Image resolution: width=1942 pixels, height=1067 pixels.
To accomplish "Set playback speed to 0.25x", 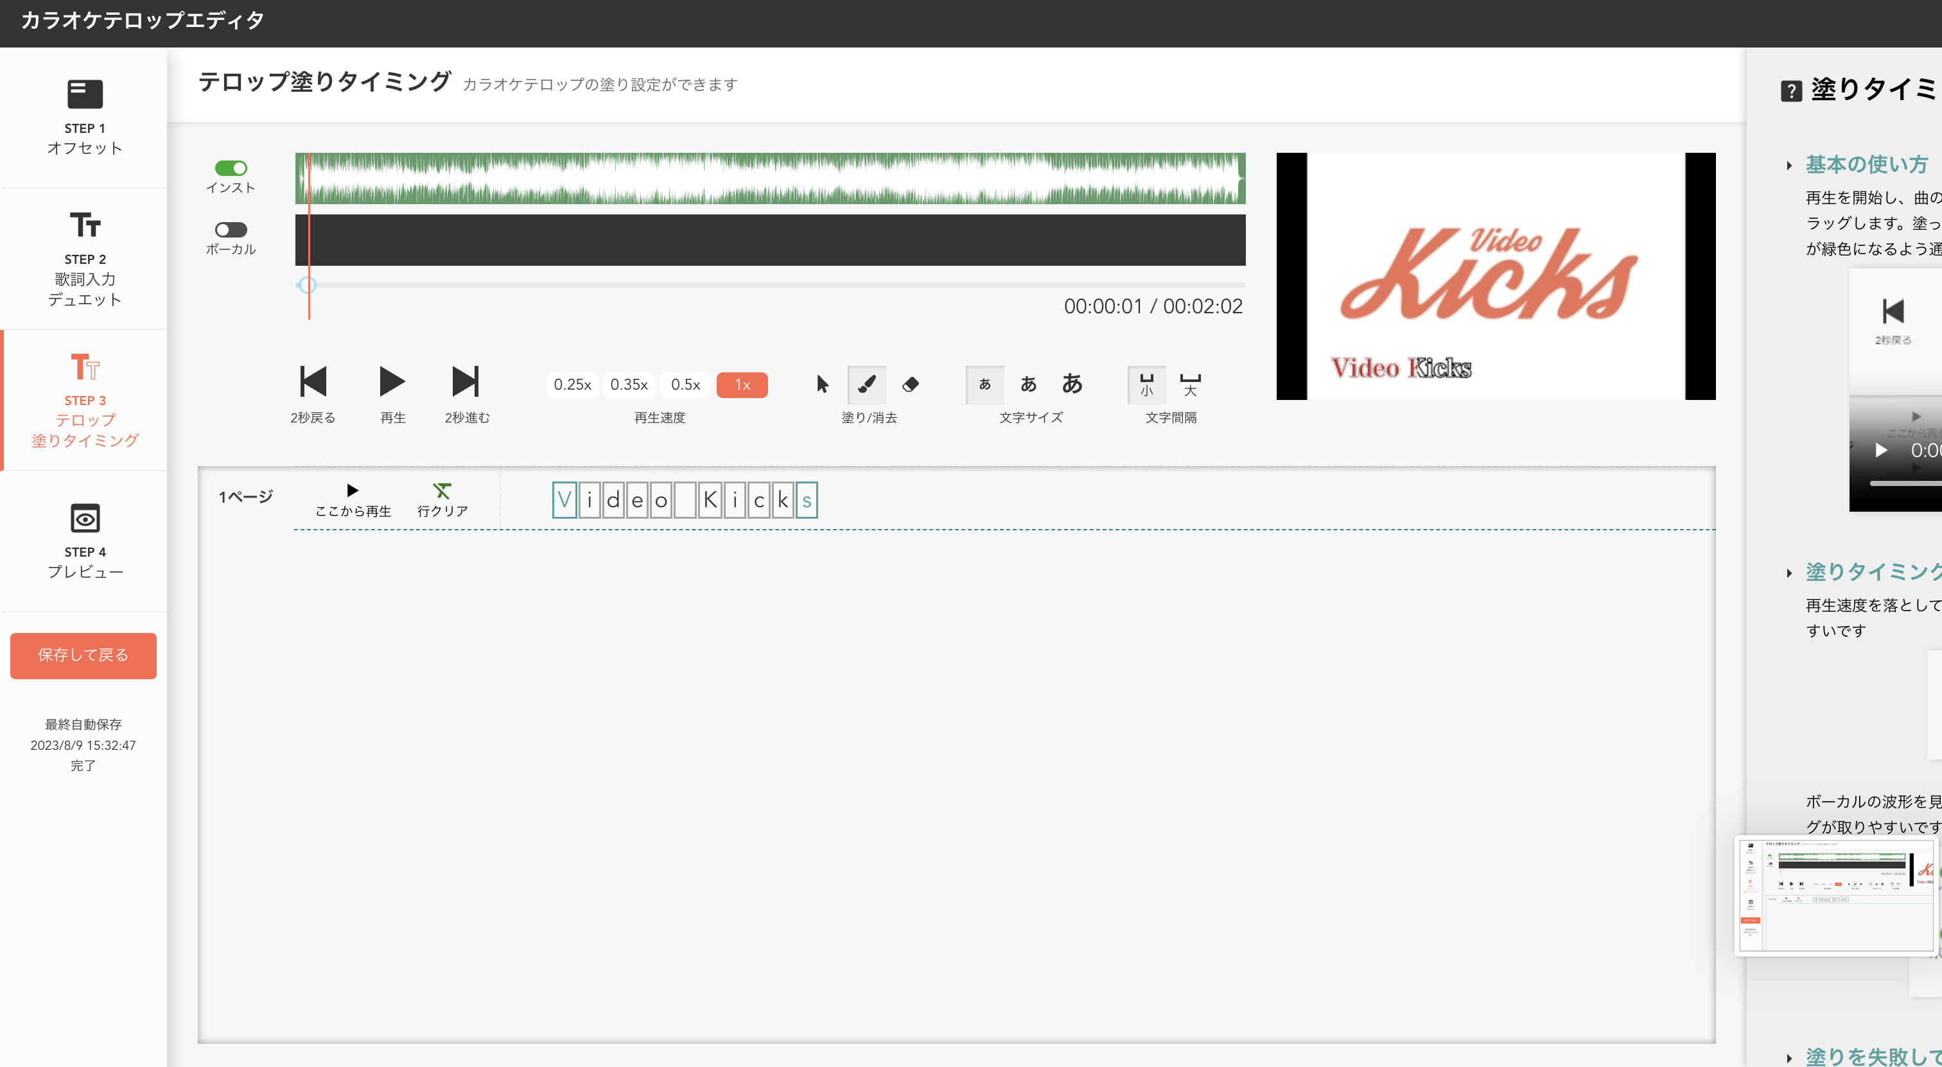I will pyautogui.click(x=572, y=385).
